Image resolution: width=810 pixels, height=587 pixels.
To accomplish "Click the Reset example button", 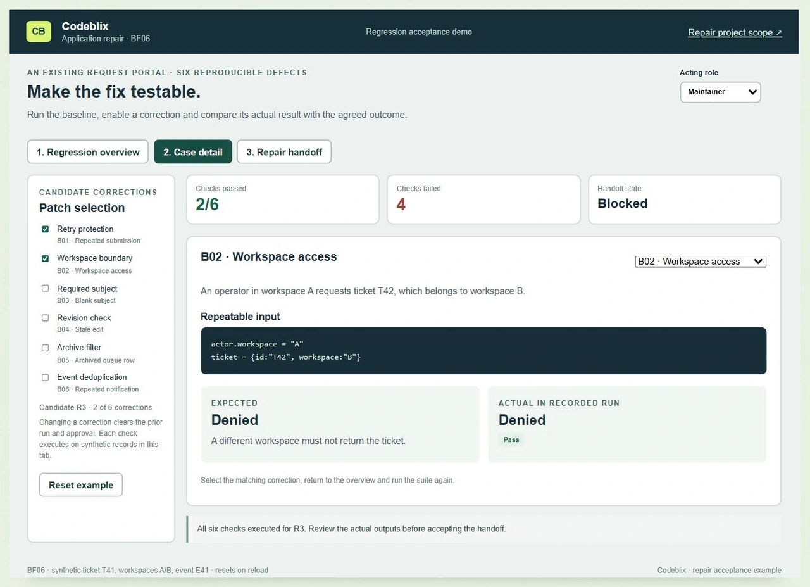I will 81,485.
